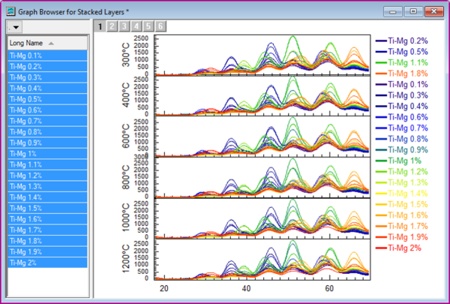Click the Ti-Mg 1.3% legend entry

coord(402,182)
